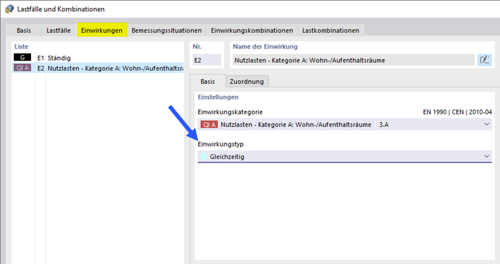500x264 pixels.
Task: Select the E2 Nutzlasten list row
Action: [x=98, y=68]
